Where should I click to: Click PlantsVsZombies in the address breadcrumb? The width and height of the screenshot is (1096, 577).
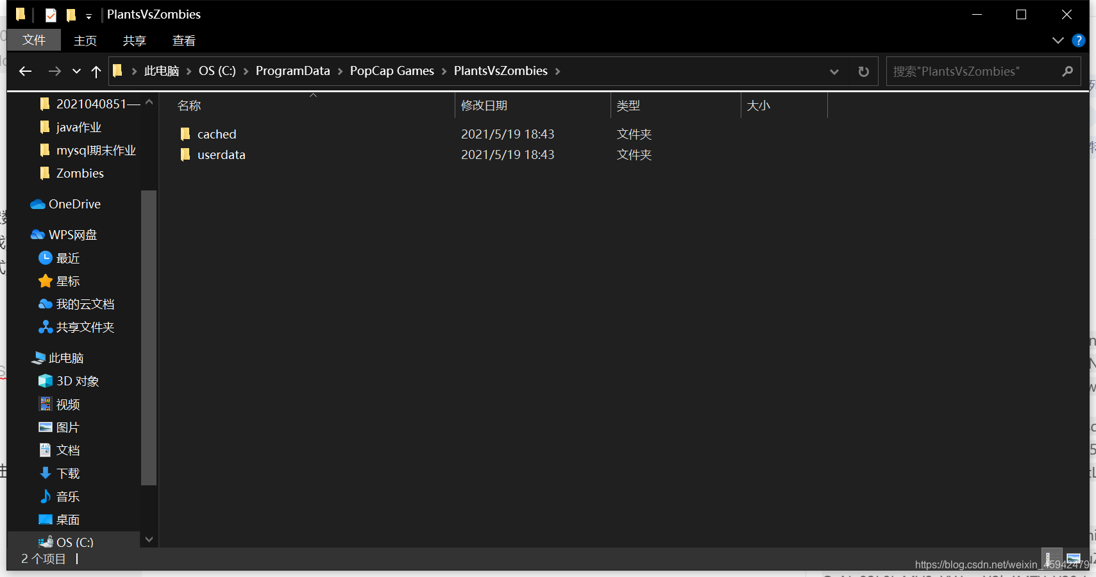(x=501, y=71)
